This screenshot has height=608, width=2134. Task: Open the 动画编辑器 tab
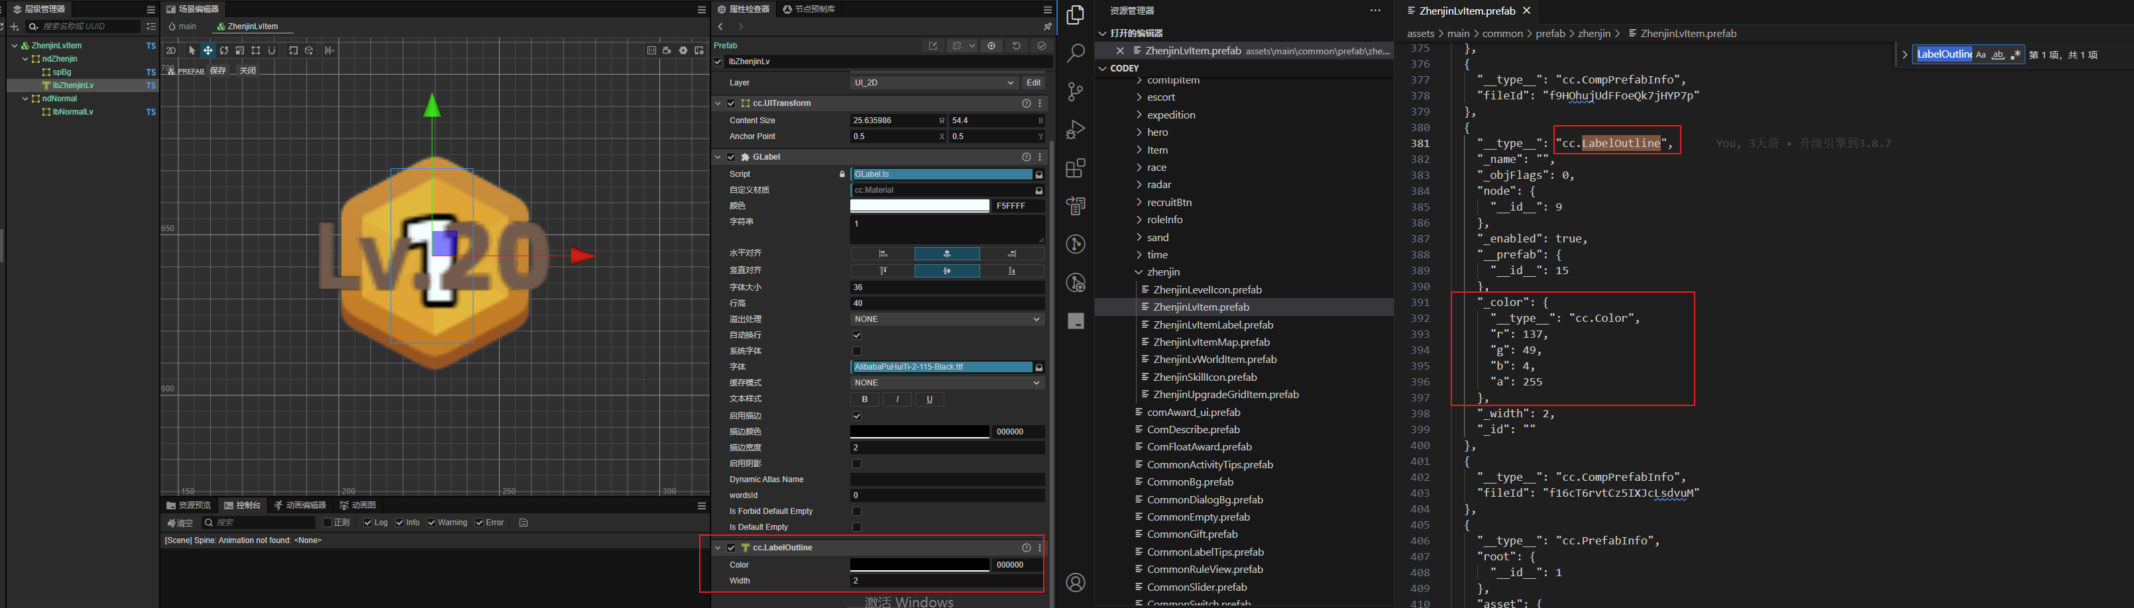(300, 505)
